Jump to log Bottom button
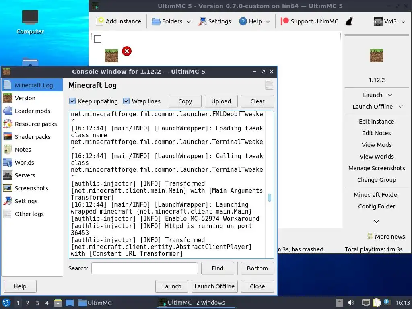 click(257, 268)
